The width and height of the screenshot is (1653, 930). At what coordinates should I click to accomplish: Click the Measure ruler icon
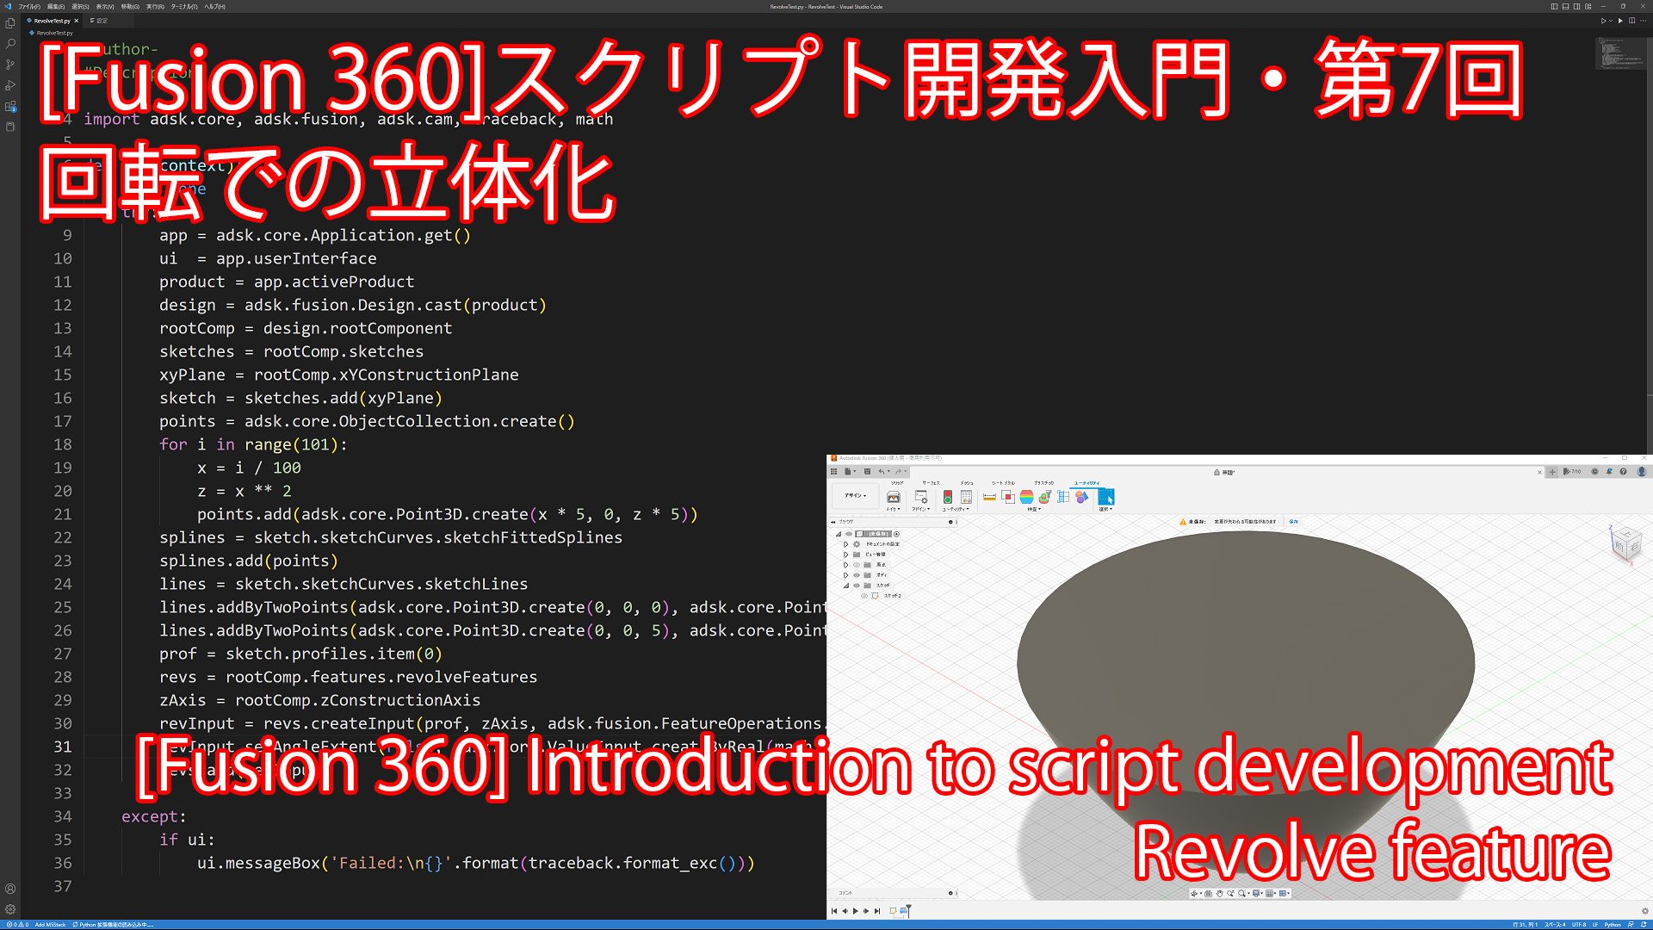(x=989, y=497)
